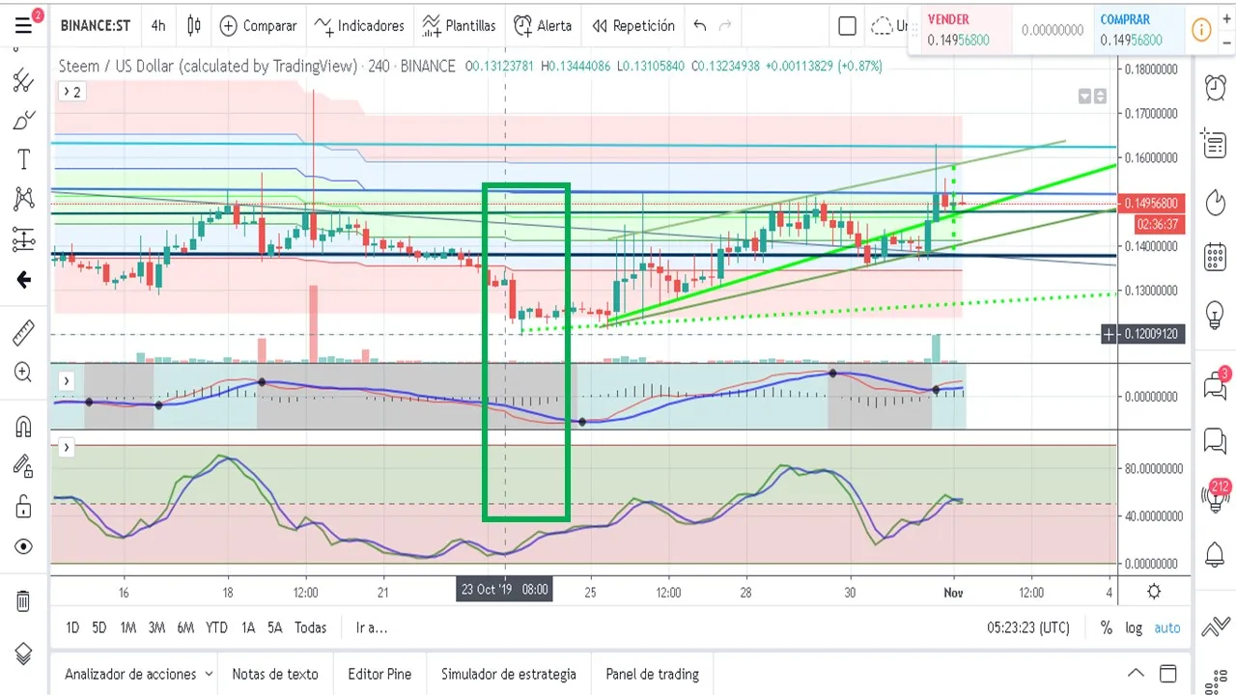1236x695 pixels.
Task: Select the Text annotation tool
Action: 23,159
